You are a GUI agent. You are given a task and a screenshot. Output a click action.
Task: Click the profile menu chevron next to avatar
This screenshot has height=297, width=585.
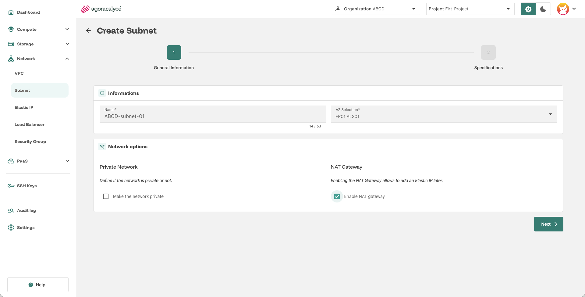[x=574, y=9]
